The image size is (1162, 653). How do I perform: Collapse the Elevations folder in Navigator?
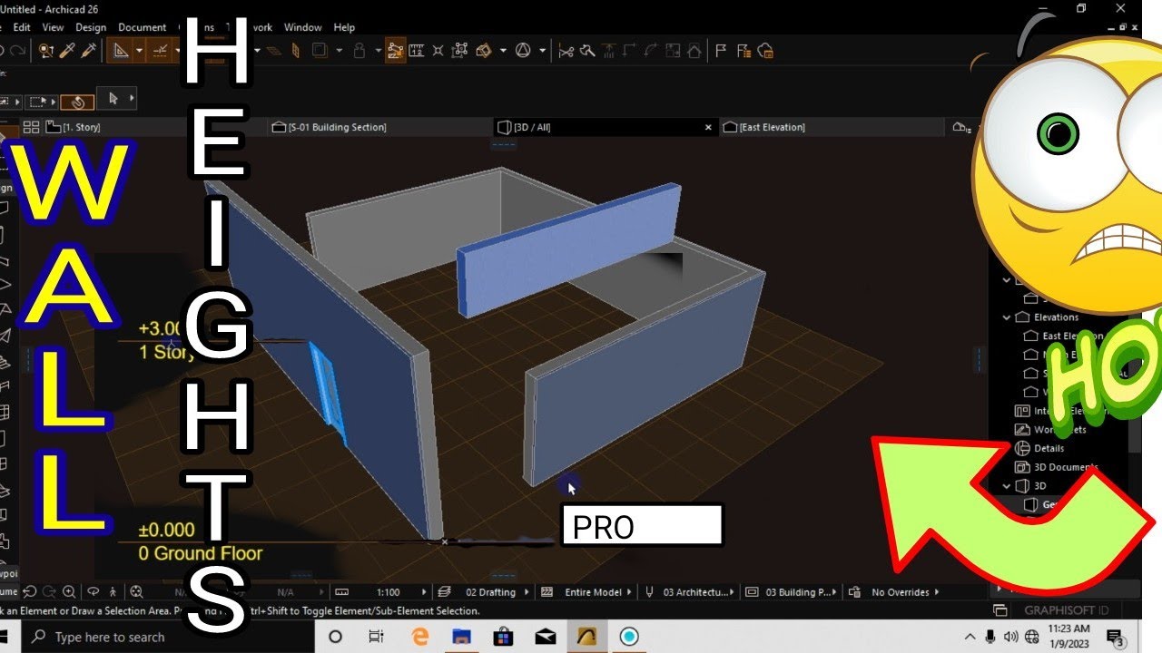click(1006, 317)
